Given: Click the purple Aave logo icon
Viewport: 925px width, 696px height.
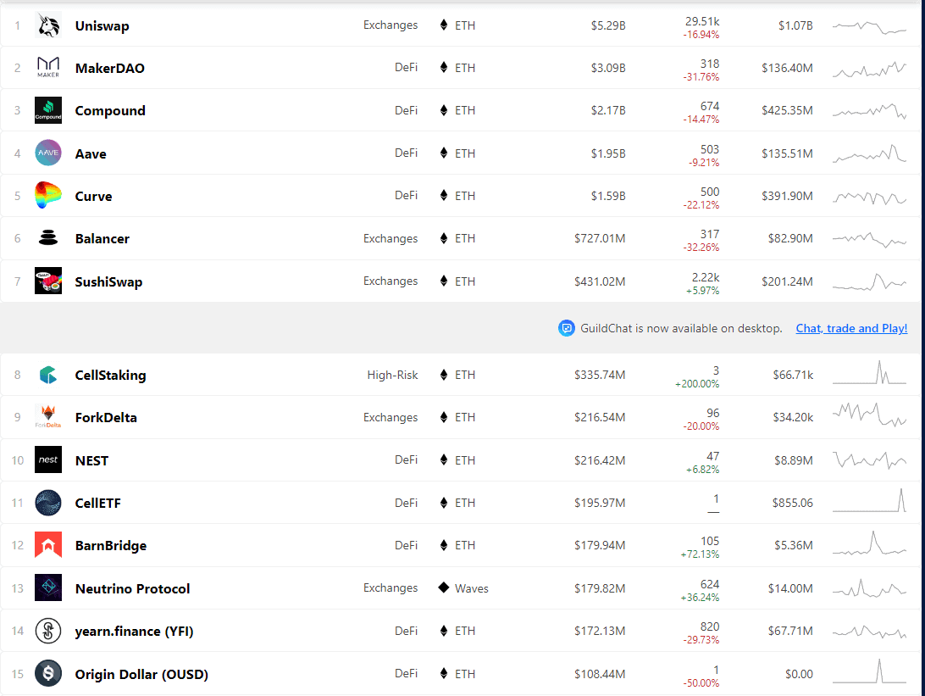Looking at the screenshot, I should click(x=48, y=153).
